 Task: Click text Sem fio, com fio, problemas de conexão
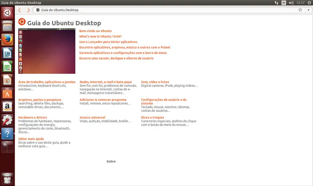(x=108, y=86)
